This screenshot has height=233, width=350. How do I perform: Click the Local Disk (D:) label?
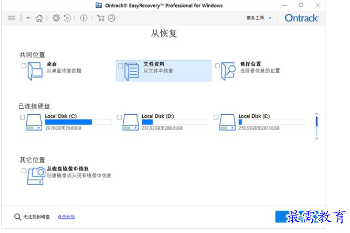(x=158, y=116)
